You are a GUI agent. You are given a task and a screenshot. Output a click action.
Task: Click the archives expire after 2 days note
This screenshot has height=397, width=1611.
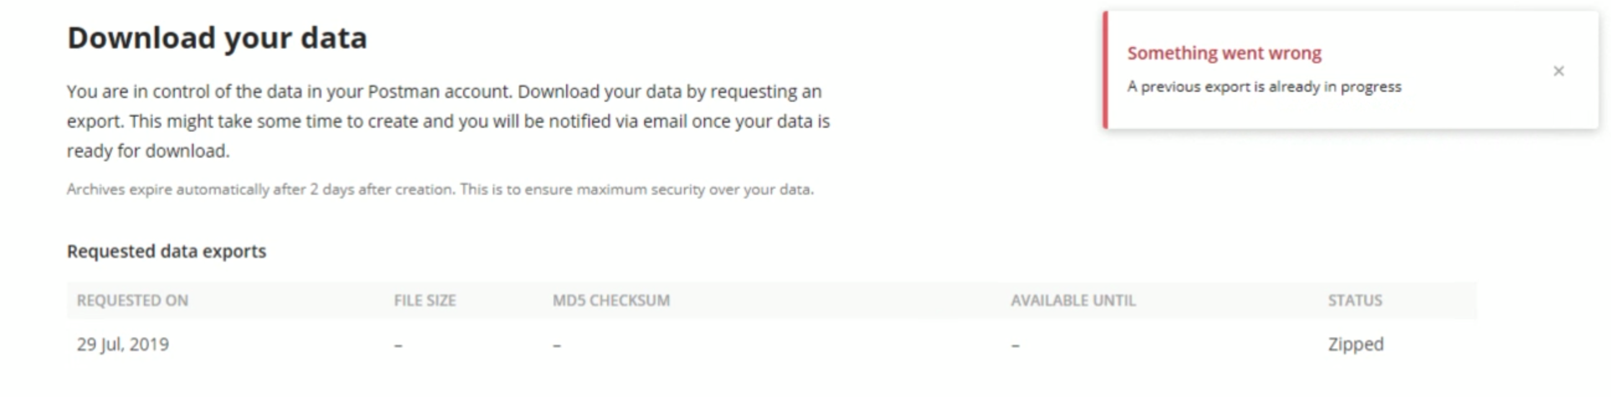click(x=441, y=189)
